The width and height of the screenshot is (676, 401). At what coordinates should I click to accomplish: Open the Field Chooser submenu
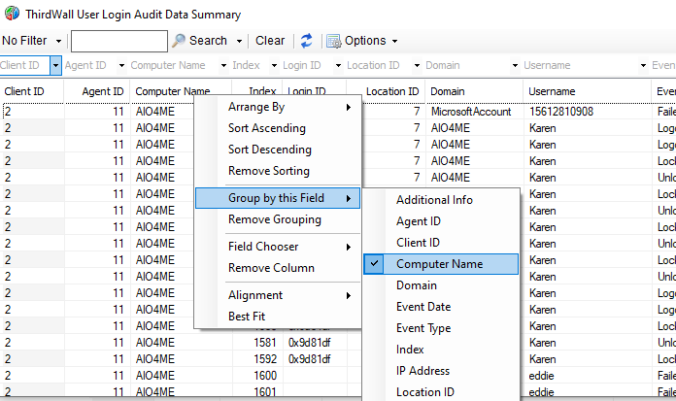tap(278, 247)
